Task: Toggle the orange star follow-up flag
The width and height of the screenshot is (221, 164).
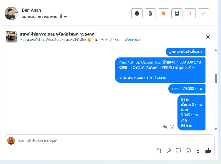Action: pyautogui.click(x=164, y=13)
